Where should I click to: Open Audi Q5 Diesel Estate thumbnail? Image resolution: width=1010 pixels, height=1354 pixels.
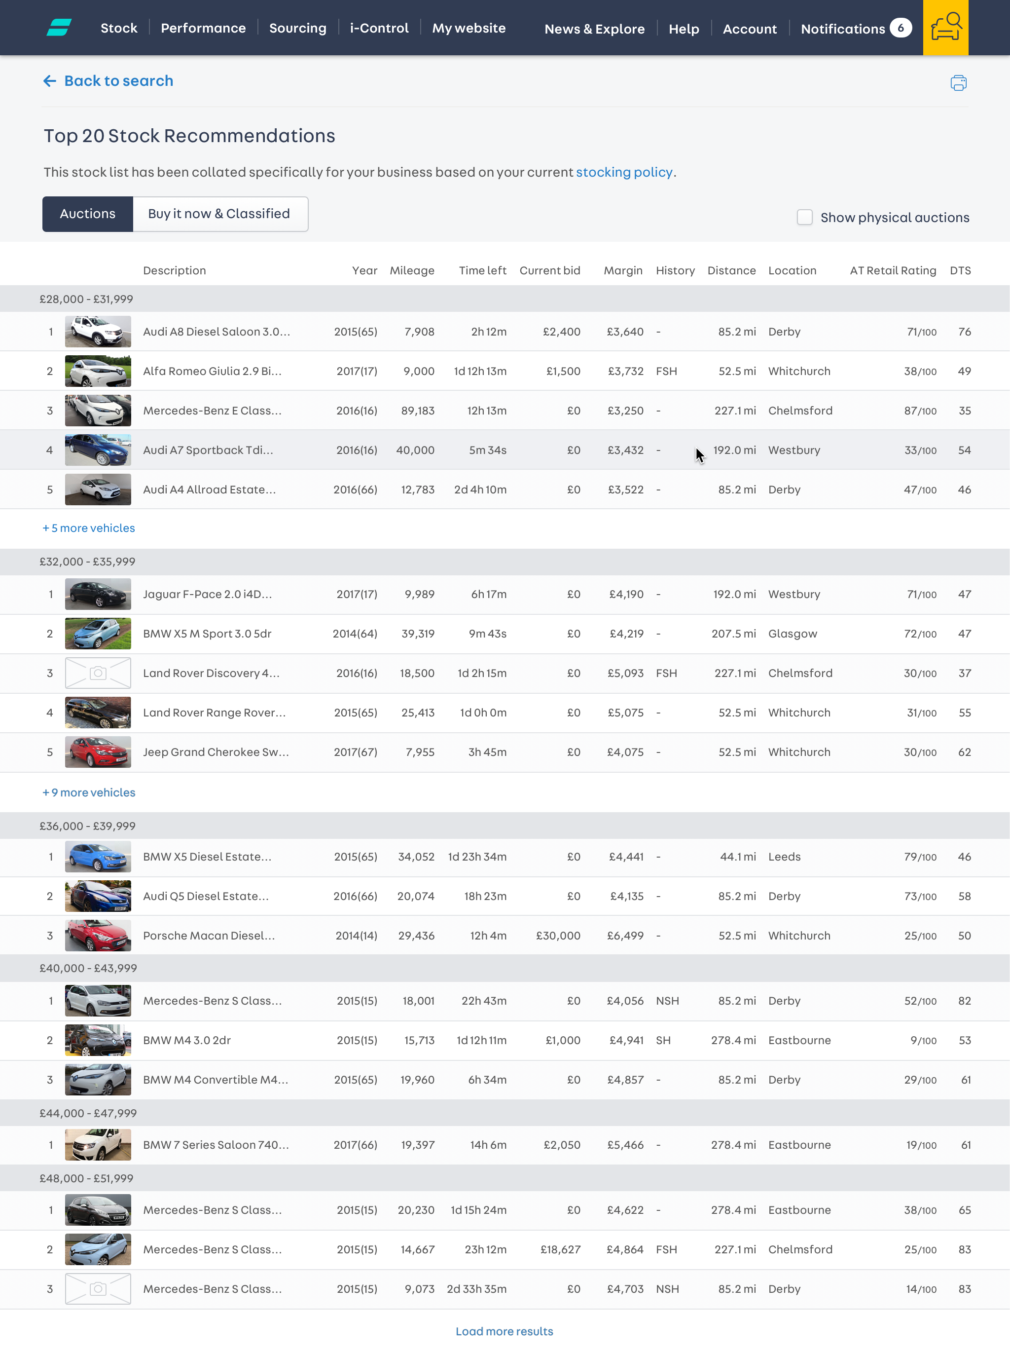coord(98,896)
